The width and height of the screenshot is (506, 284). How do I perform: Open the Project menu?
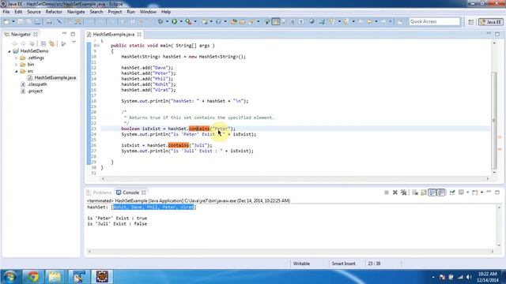(x=115, y=12)
